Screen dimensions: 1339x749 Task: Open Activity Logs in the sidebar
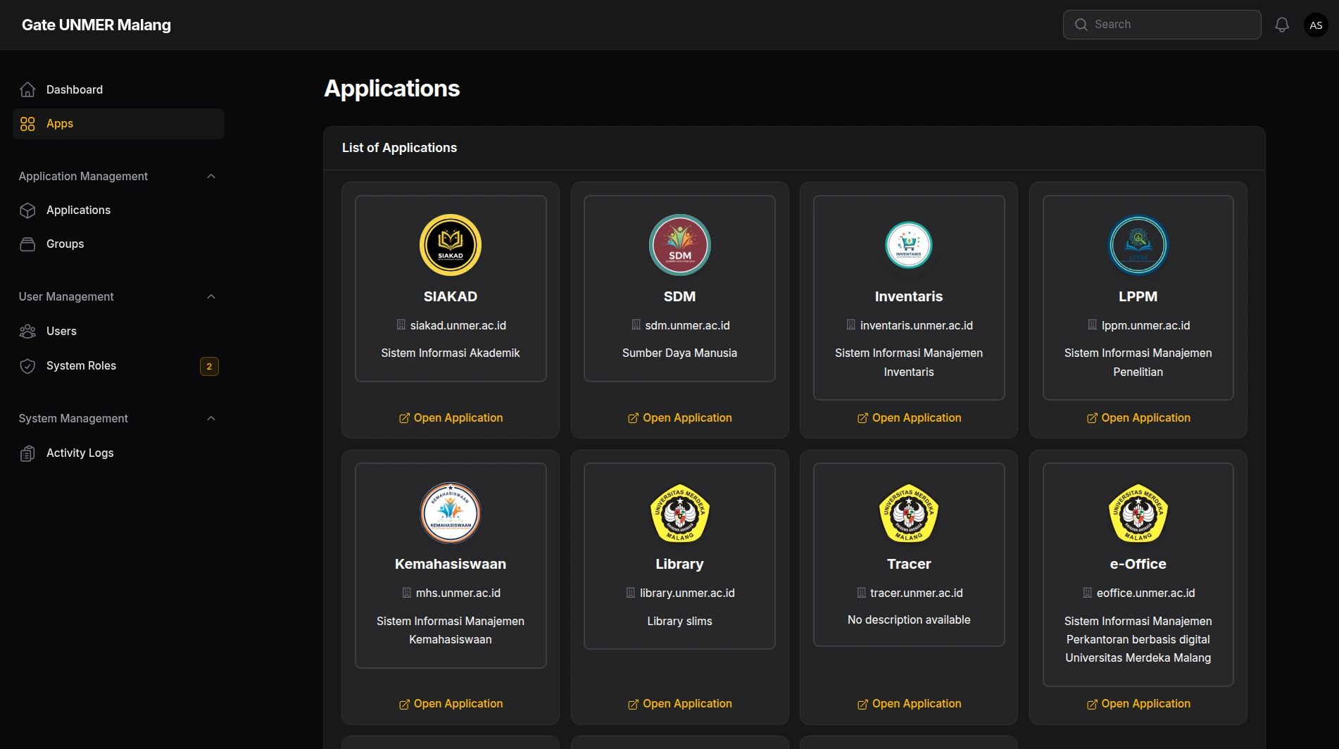(118, 453)
